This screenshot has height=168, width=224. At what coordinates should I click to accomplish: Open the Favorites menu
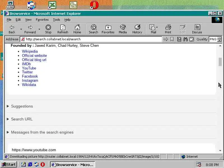pyautogui.click(x=42, y=20)
